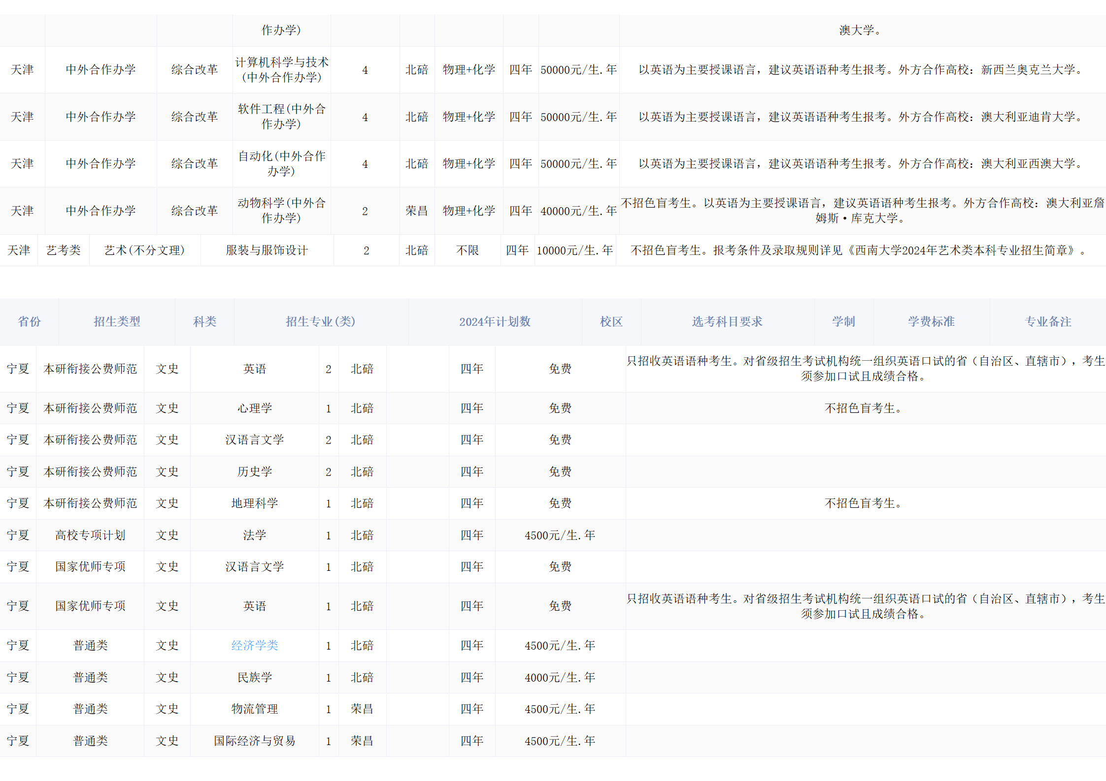Select the 服装与服饰设计 major cell
This screenshot has width=1106, height=781.
point(267,250)
